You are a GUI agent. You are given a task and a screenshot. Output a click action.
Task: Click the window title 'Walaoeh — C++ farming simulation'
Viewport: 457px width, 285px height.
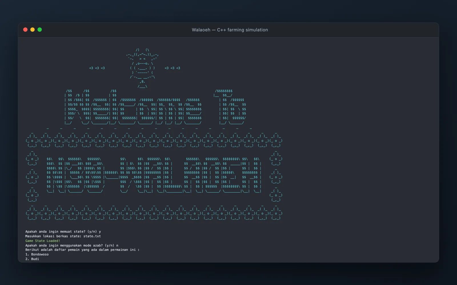click(230, 30)
